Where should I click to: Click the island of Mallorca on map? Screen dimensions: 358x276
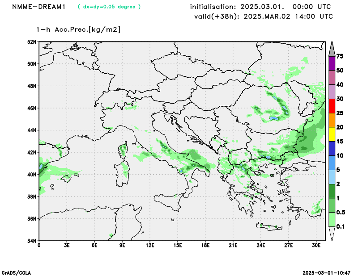click(66, 179)
